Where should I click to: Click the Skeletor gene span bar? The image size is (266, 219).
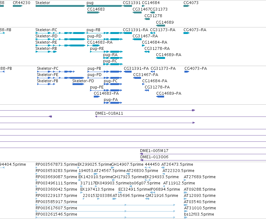[60, 6]
